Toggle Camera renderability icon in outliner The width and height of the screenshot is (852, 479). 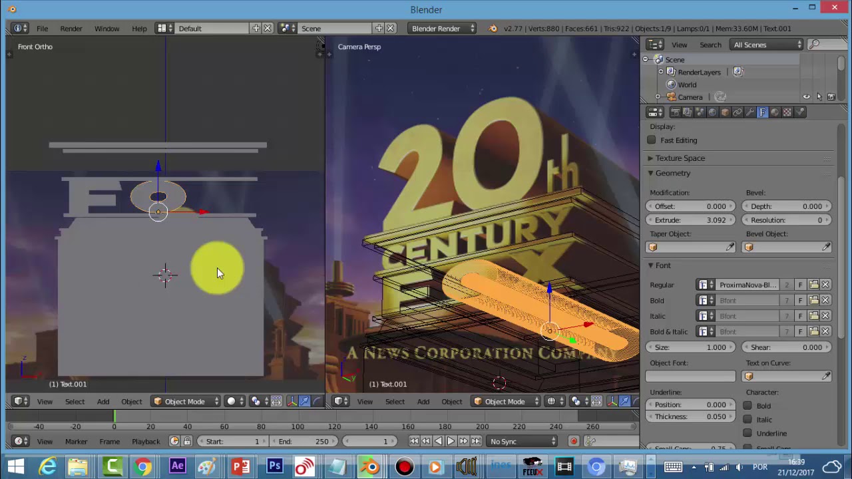[x=831, y=97]
